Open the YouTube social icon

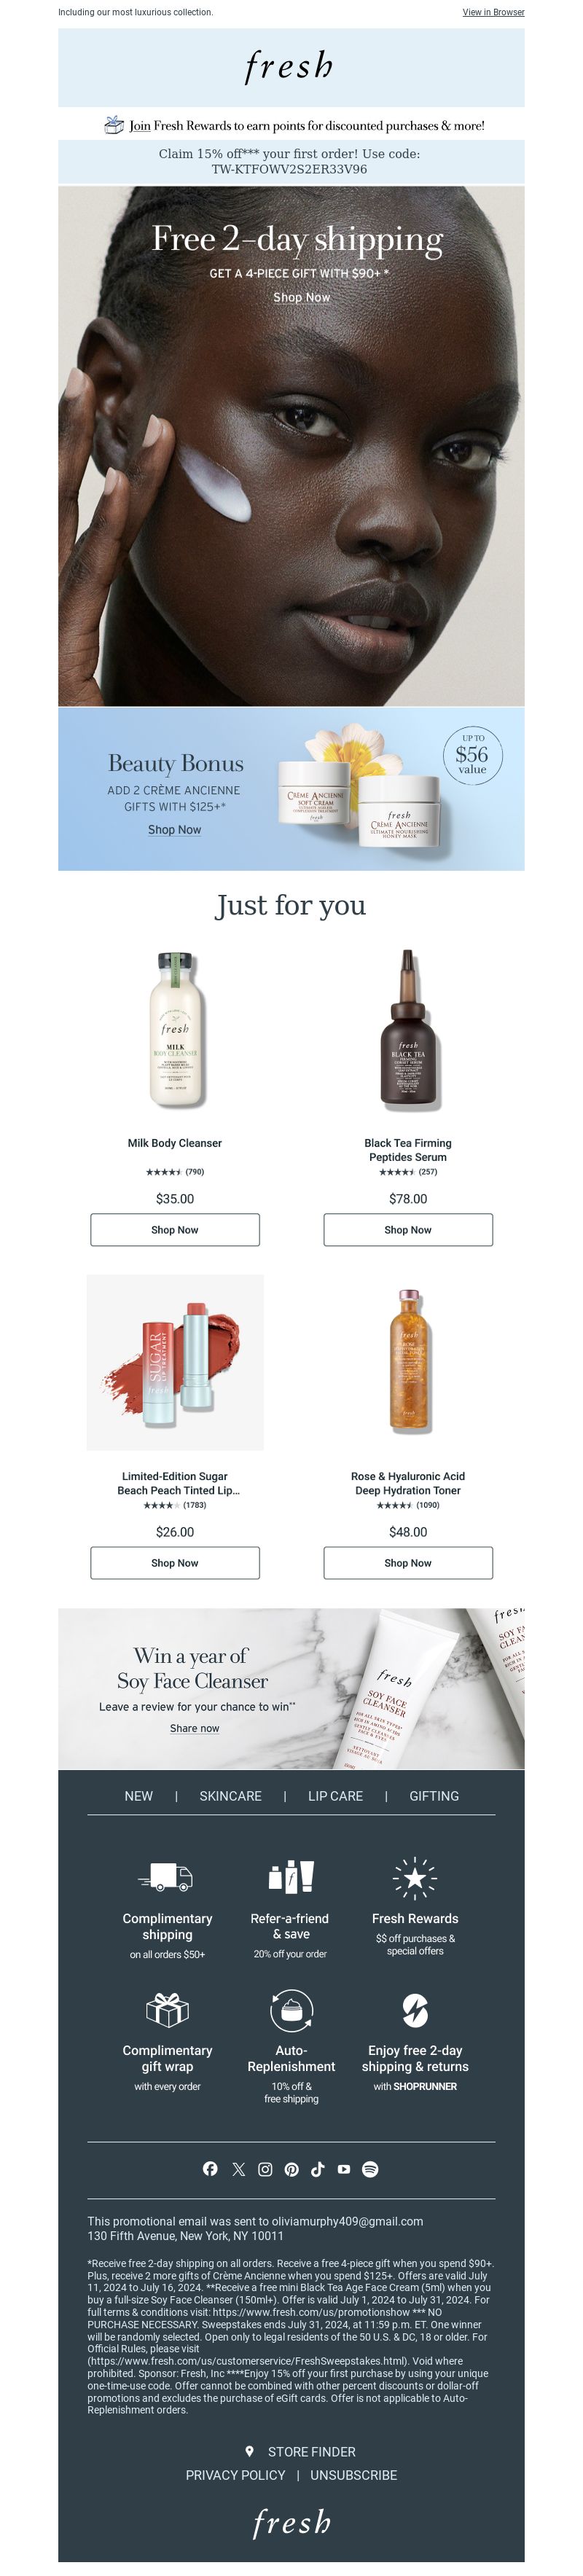pyautogui.click(x=344, y=2169)
